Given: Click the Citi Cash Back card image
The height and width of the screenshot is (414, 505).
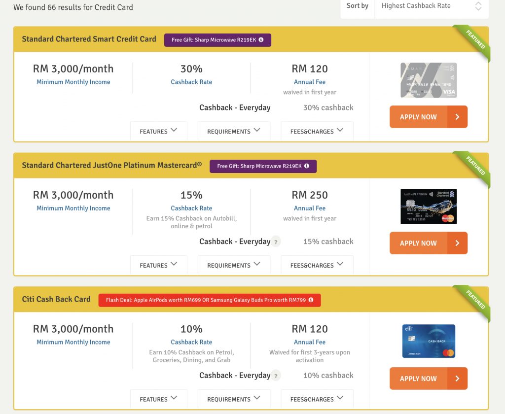Looking at the screenshot, I should tap(428, 341).
